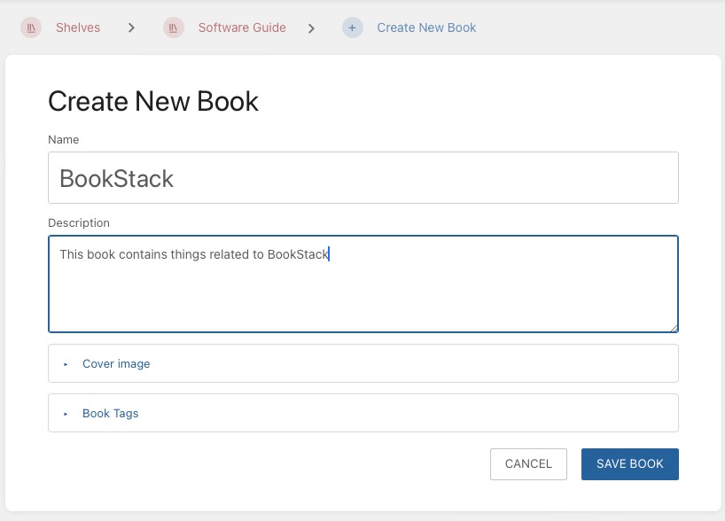The width and height of the screenshot is (725, 521).
Task: Click the book icon beside "Software Guide"
Action: (x=173, y=27)
